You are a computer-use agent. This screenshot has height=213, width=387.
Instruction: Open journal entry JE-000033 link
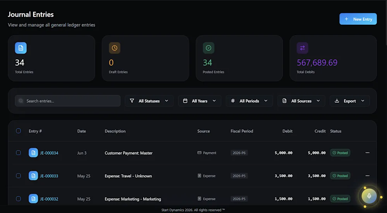coord(49,176)
